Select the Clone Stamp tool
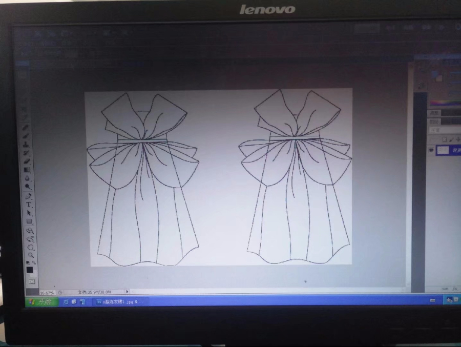The height and width of the screenshot is (347, 461). point(25,145)
